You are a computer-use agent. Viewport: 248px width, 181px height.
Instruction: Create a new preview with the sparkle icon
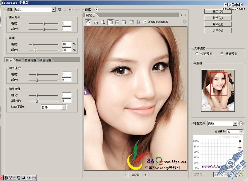point(132,22)
